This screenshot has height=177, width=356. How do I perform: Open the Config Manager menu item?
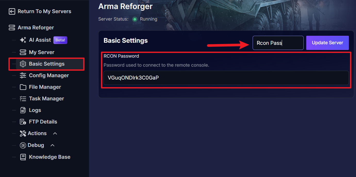44,75
